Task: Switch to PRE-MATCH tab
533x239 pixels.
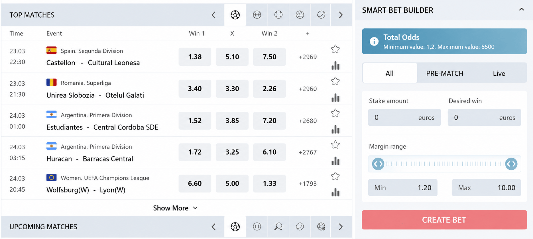Action: click(445, 73)
